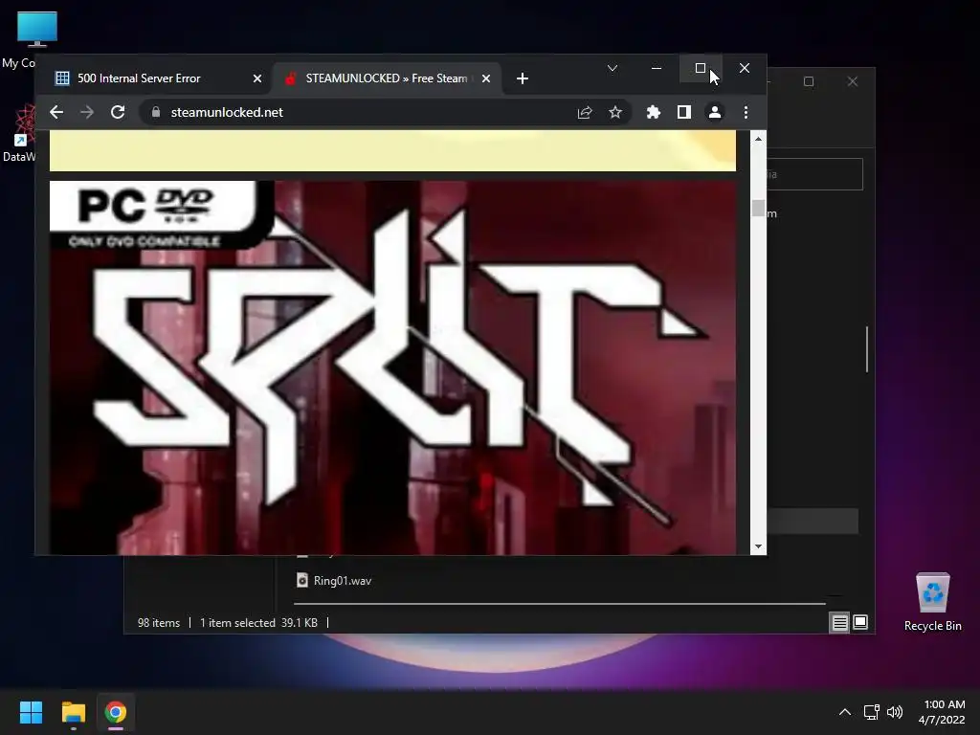Click page scrollbar up arrow

pyautogui.click(x=758, y=139)
